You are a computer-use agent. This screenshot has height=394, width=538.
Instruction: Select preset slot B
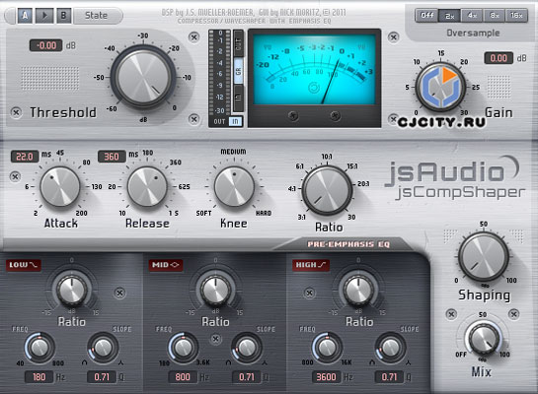pyautogui.click(x=63, y=16)
